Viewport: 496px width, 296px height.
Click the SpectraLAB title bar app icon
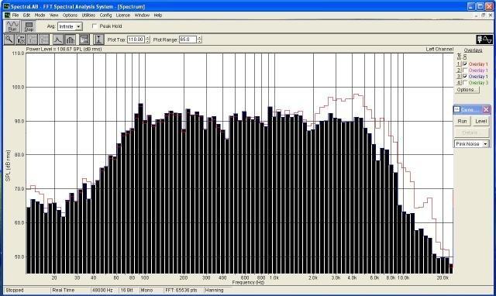point(6,6)
